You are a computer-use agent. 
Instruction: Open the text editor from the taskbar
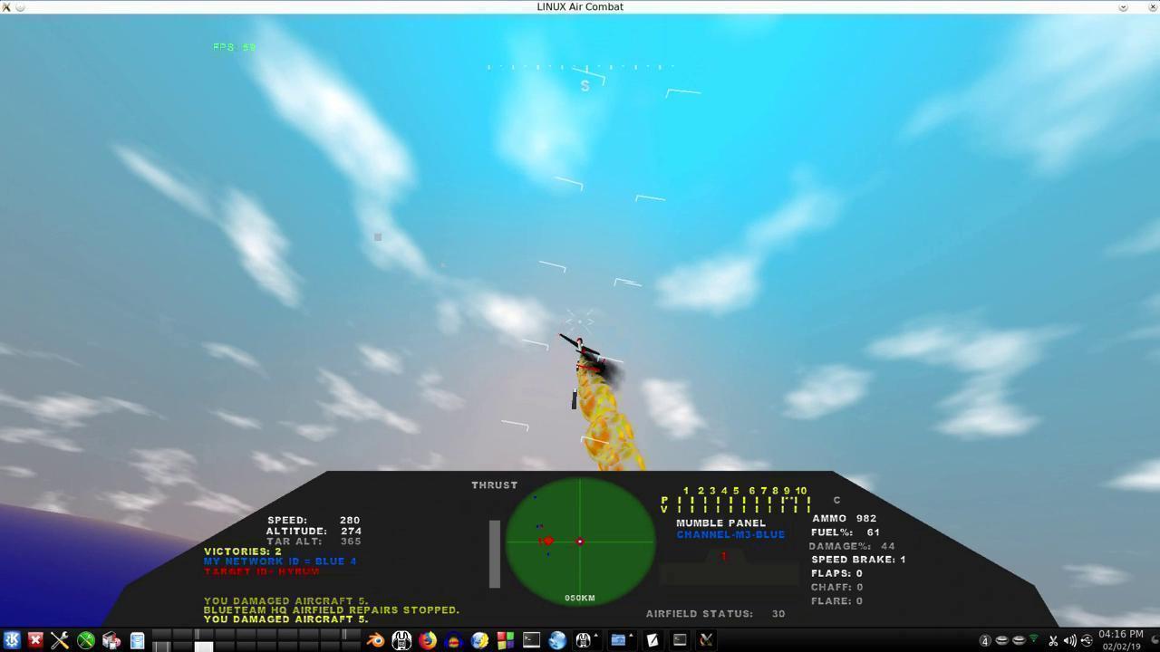(x=137, y=641)
